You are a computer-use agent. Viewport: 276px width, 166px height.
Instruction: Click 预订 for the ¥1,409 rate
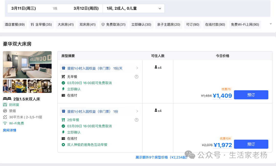click(x=251, y=95)
